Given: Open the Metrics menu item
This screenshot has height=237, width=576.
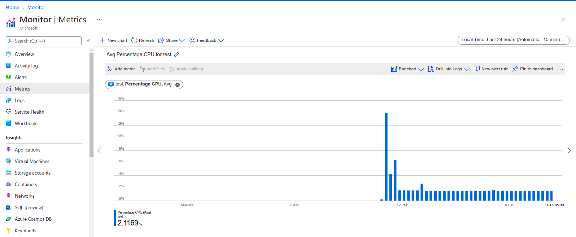Looking at the screenshot, I should (44, 89).
